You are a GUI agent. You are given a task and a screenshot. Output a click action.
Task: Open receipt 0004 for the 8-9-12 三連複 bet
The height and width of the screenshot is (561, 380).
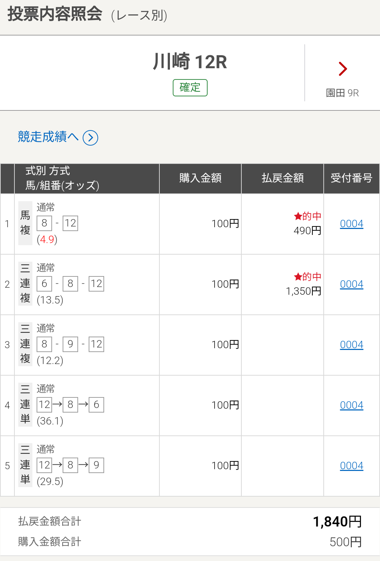351,345
